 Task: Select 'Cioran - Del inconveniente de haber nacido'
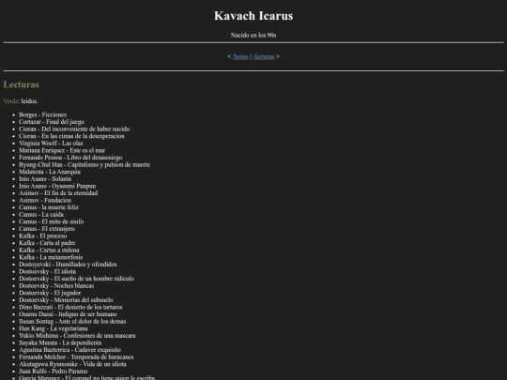pos(74,129)
